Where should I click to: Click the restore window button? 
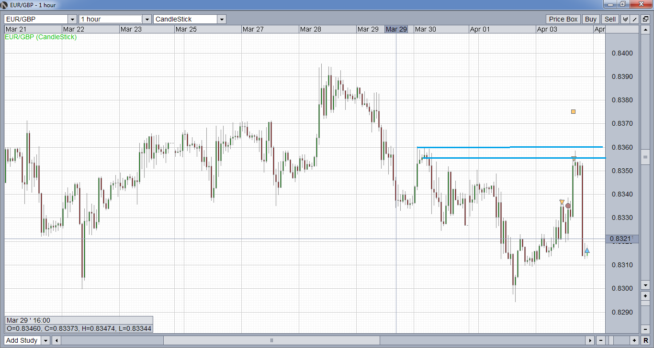[622, 4]
